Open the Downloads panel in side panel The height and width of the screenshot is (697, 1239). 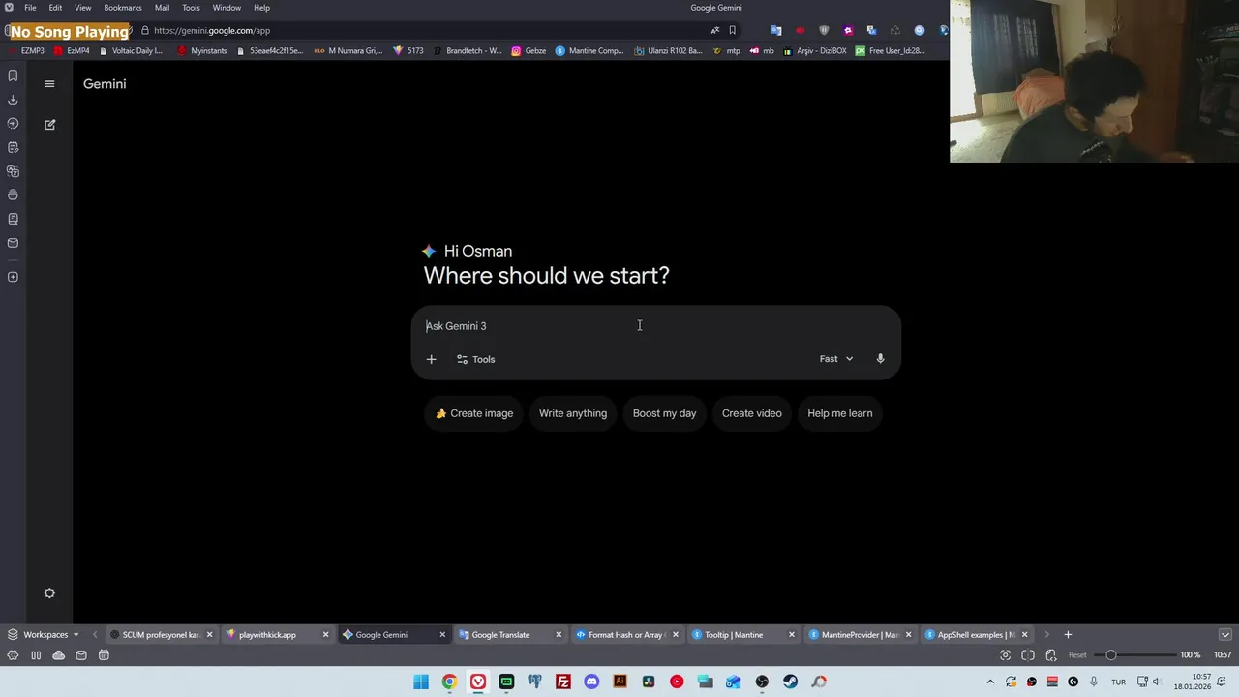click(13, 100)
